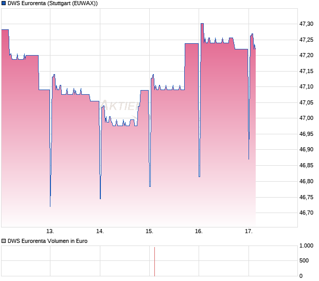Click the 47,00 price axis label
Image resolution: width=319 pixels, height=281 pixels.
point(306,118)
